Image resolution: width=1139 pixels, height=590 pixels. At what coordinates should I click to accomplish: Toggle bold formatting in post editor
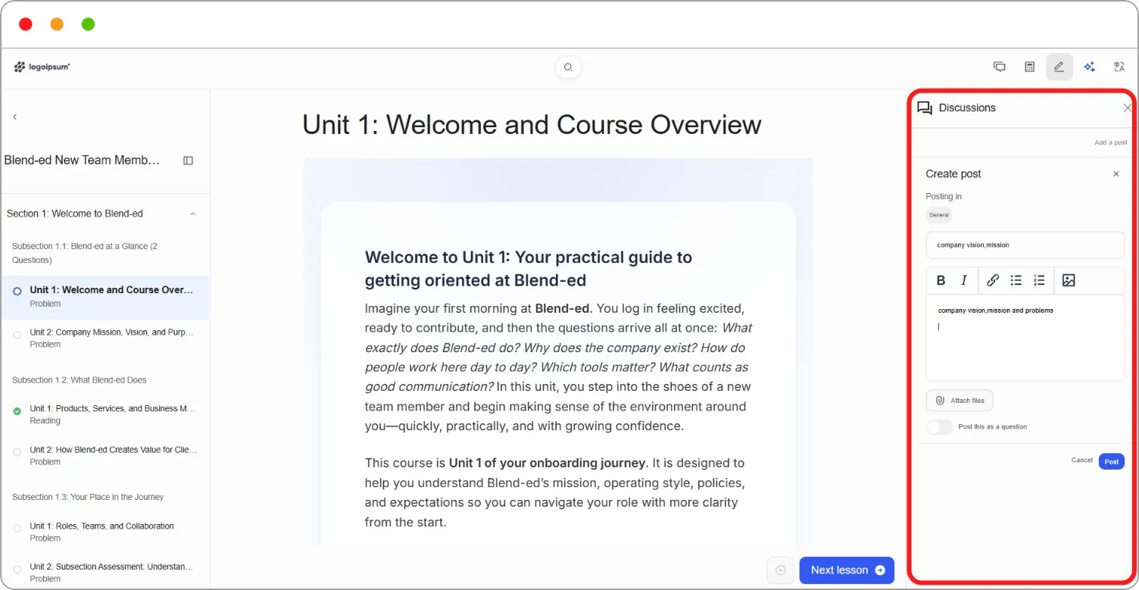coord(941,280)
